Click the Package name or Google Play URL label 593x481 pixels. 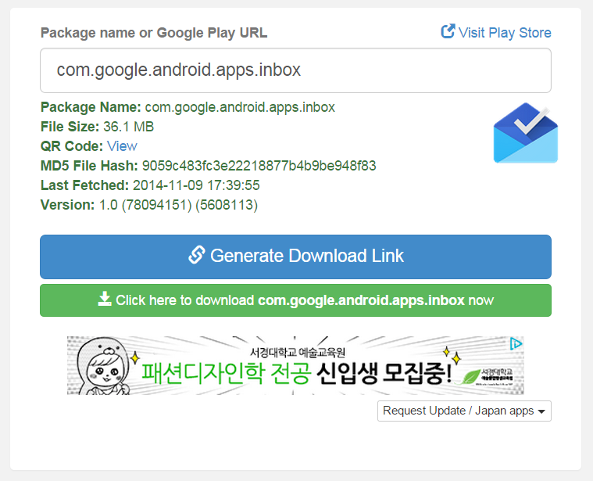[x=154, y=33]
